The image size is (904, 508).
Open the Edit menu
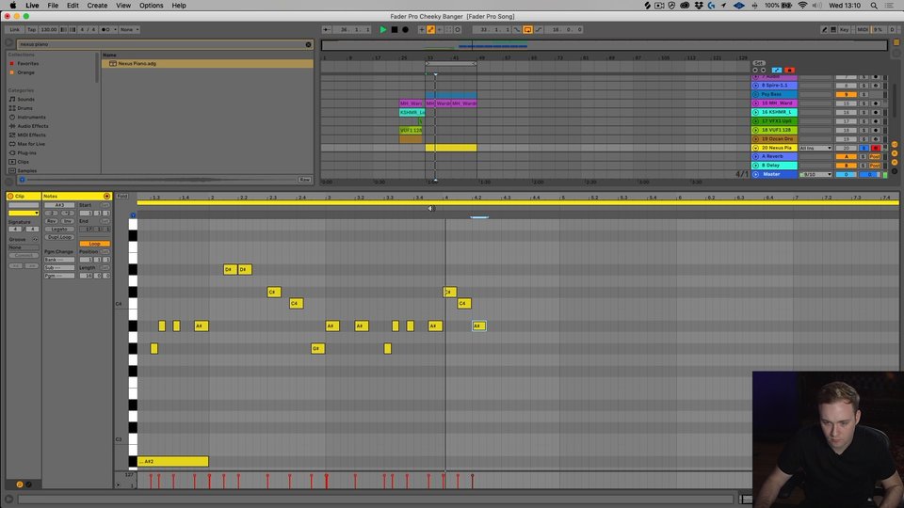73,6
